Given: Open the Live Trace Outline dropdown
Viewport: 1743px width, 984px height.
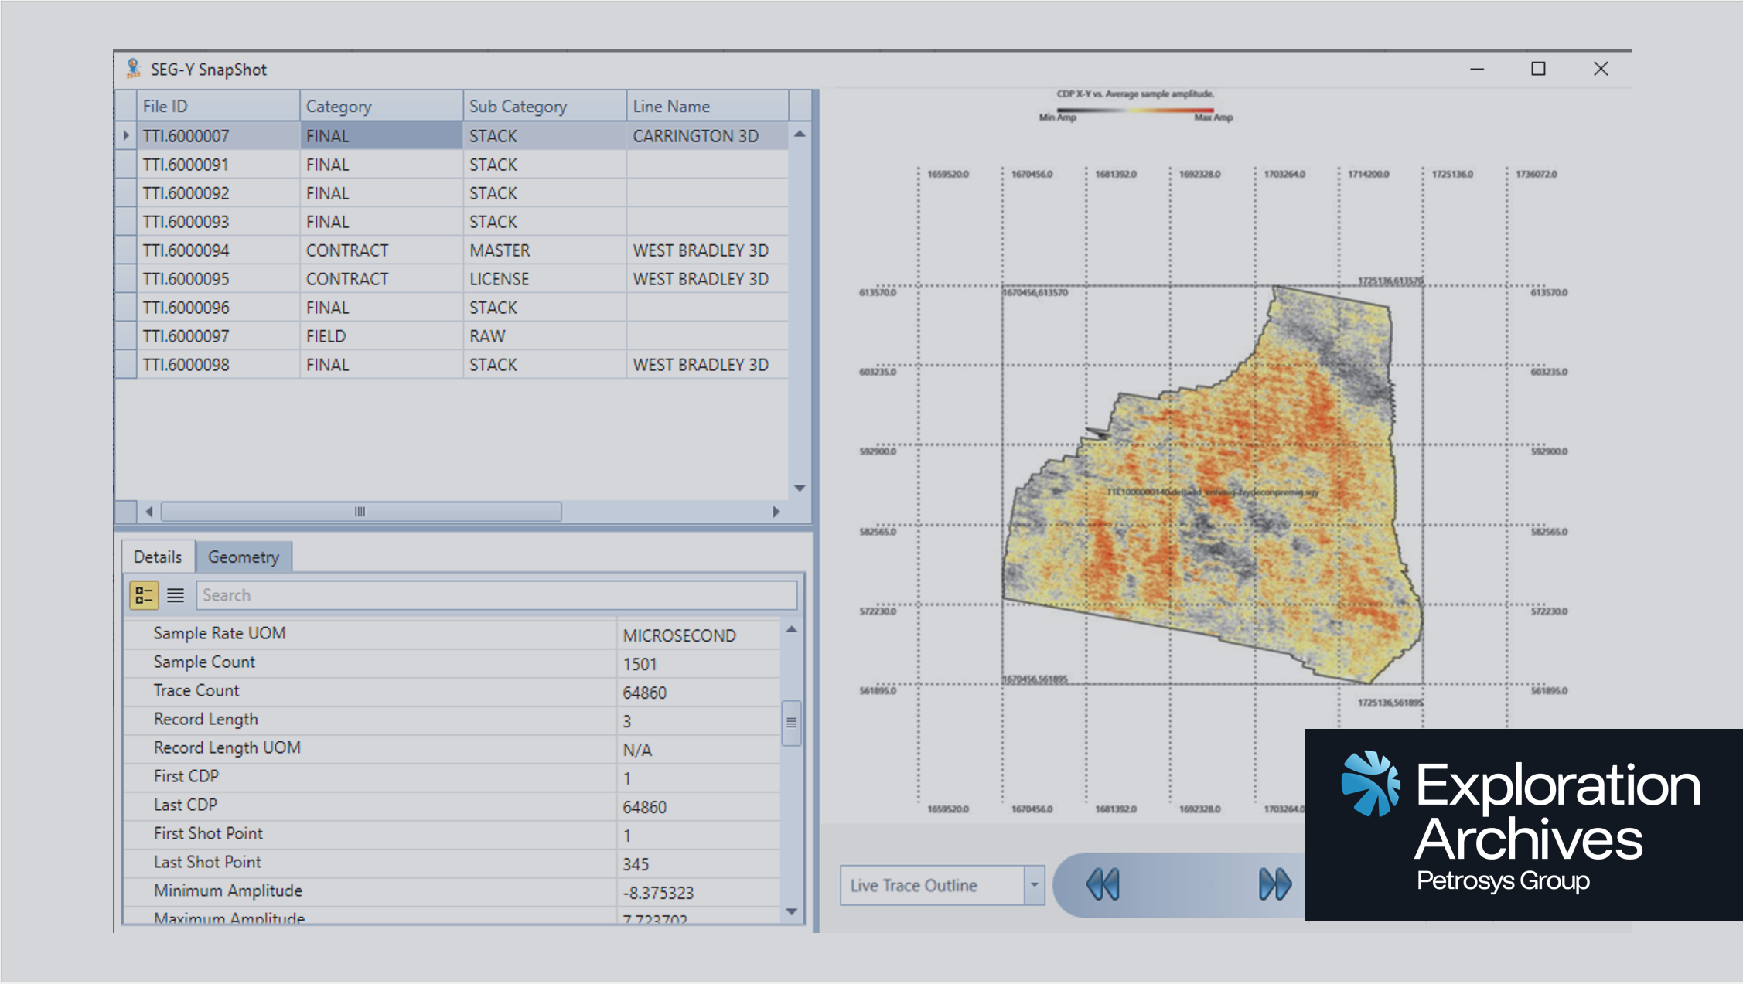Looking at the screenshot, I should pos(1034,884).
